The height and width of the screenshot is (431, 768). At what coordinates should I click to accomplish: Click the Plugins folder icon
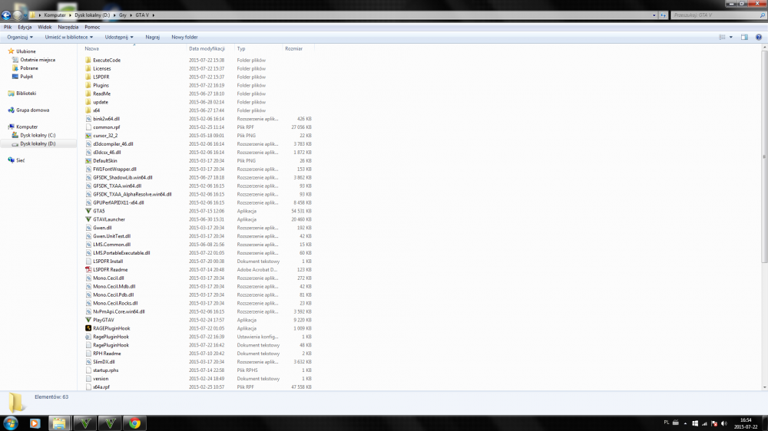[x=88, y=85]
